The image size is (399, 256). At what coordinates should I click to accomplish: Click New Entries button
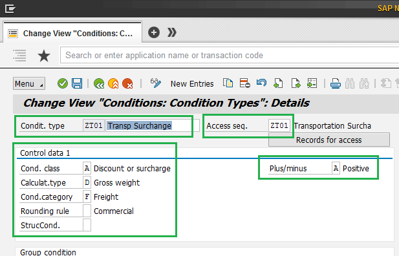coord(192,84)
